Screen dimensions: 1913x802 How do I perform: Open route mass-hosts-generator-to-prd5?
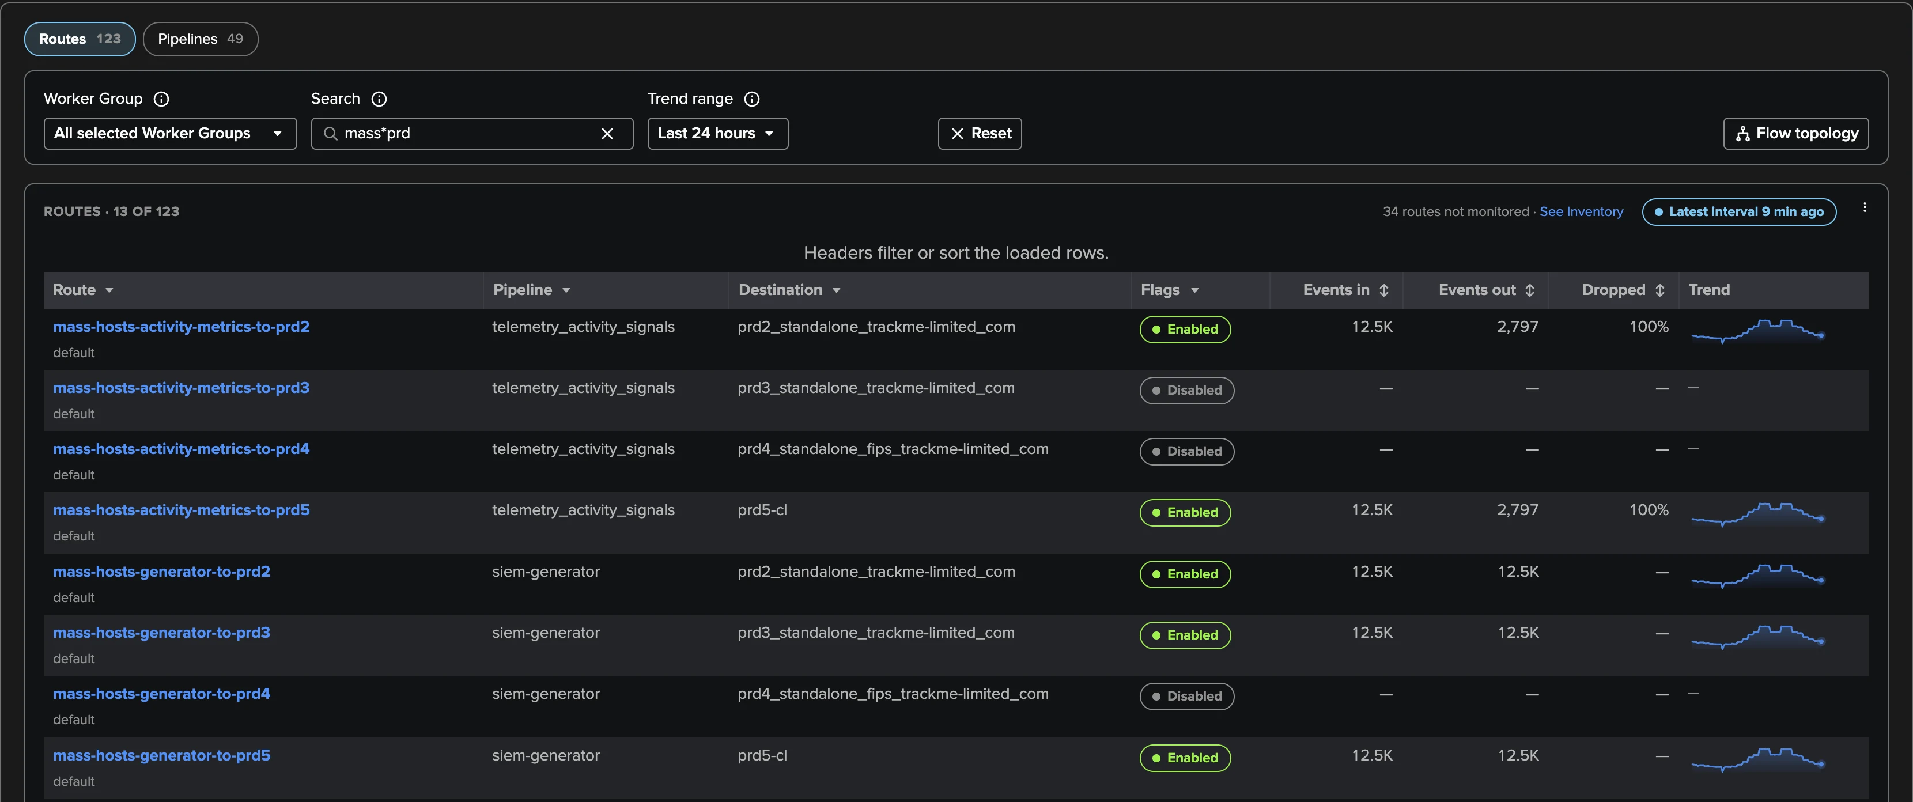tap(161, 755)
